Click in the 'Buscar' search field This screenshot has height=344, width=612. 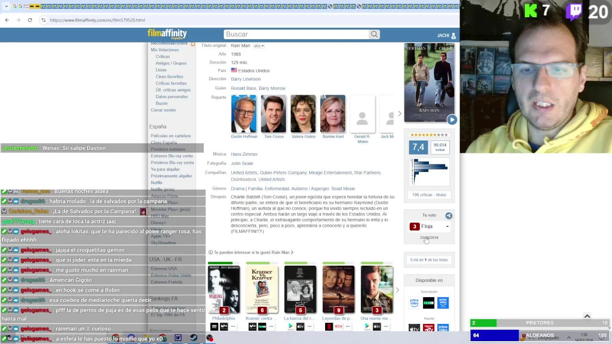click(296, 34)
